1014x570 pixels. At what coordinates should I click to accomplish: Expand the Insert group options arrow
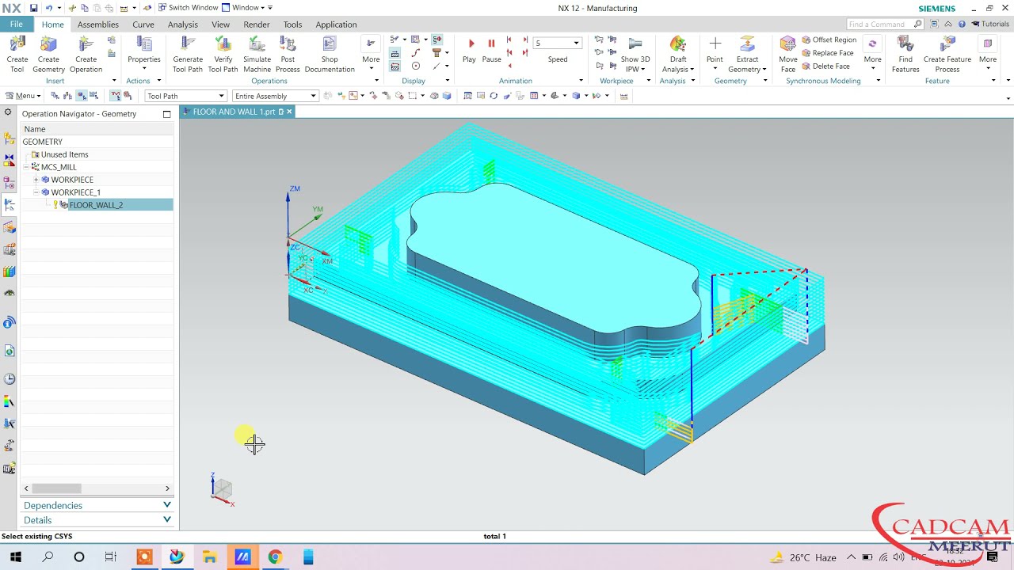[113, 81]
